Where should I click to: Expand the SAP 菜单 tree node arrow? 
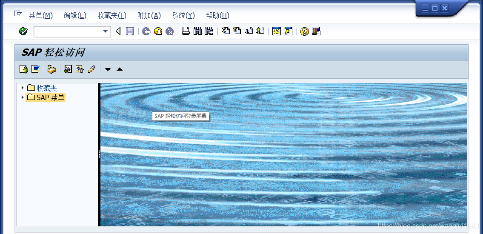point(23,97)
